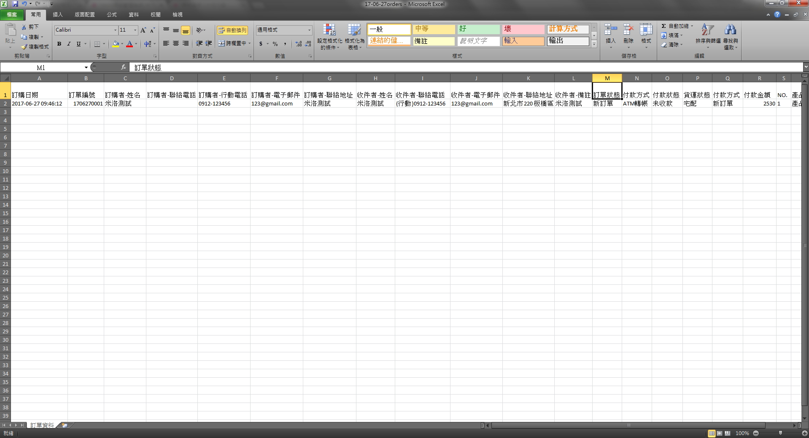Toggle Wrap Text (自動換列)
Screen dimensions: 809x438
(x=232, y=30)
